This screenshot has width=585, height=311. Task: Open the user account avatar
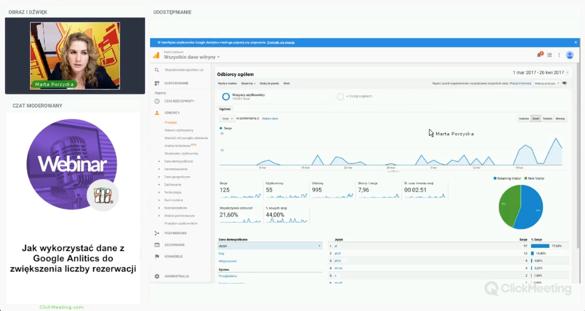(x=570, y=55)
